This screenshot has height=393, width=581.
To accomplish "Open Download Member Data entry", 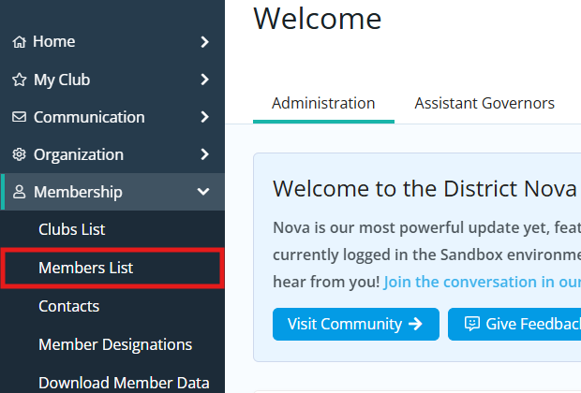I will (112, 383).
